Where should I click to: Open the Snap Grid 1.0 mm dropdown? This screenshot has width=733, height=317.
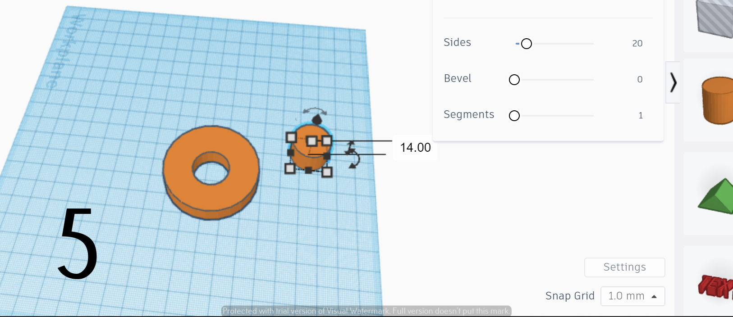pos(632,296)
